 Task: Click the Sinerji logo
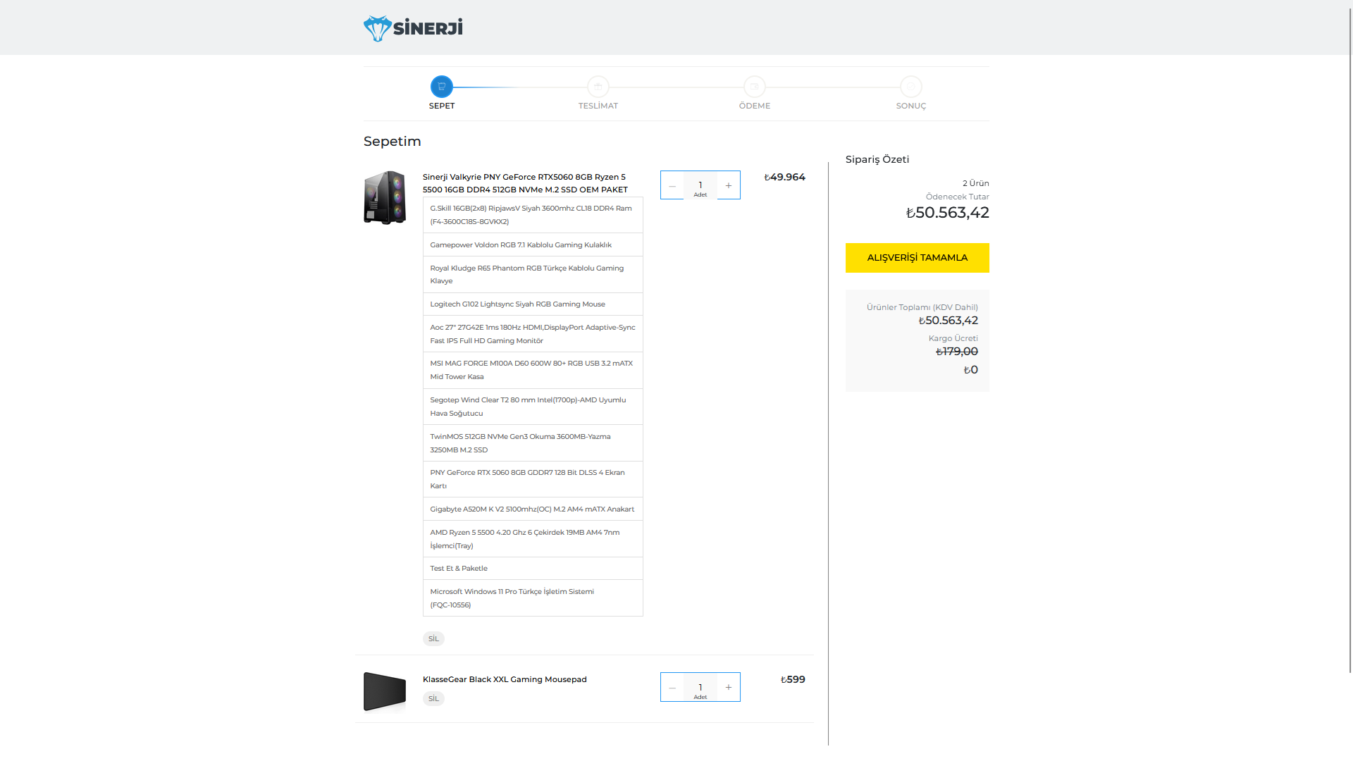pyautogui.click(x=413, y=28)
